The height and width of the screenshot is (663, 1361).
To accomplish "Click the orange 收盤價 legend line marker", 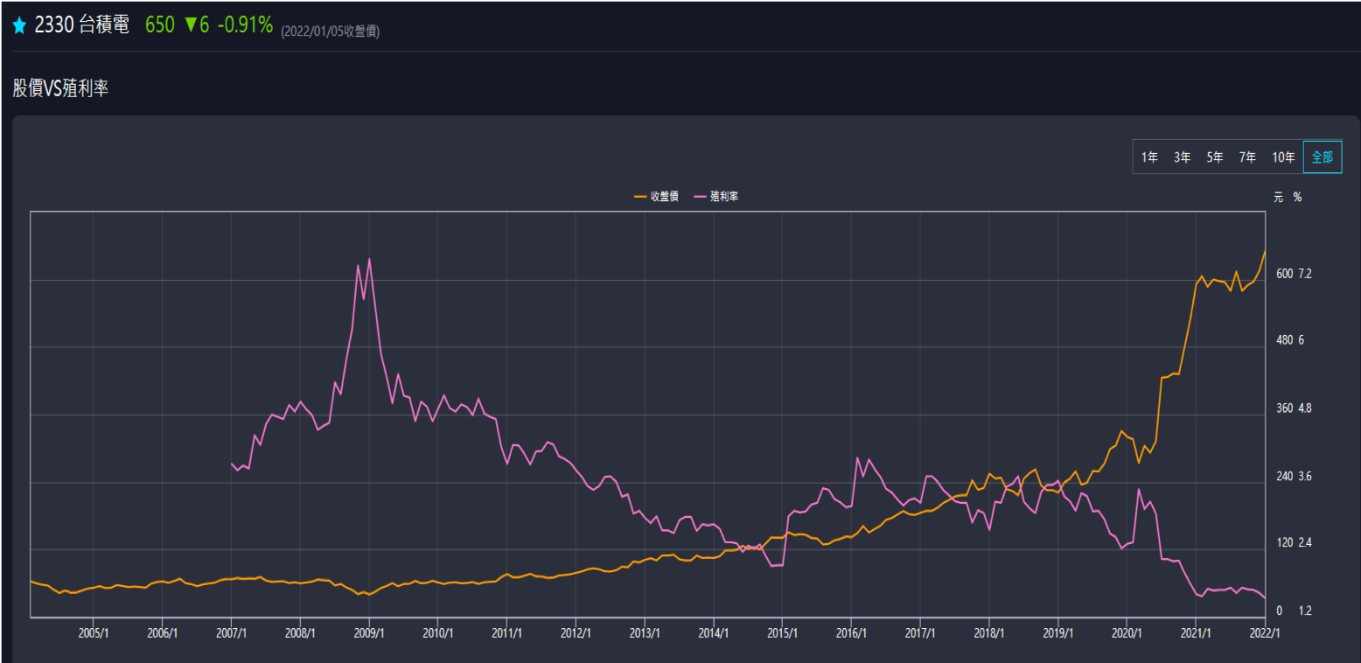I will pos(640,197).
